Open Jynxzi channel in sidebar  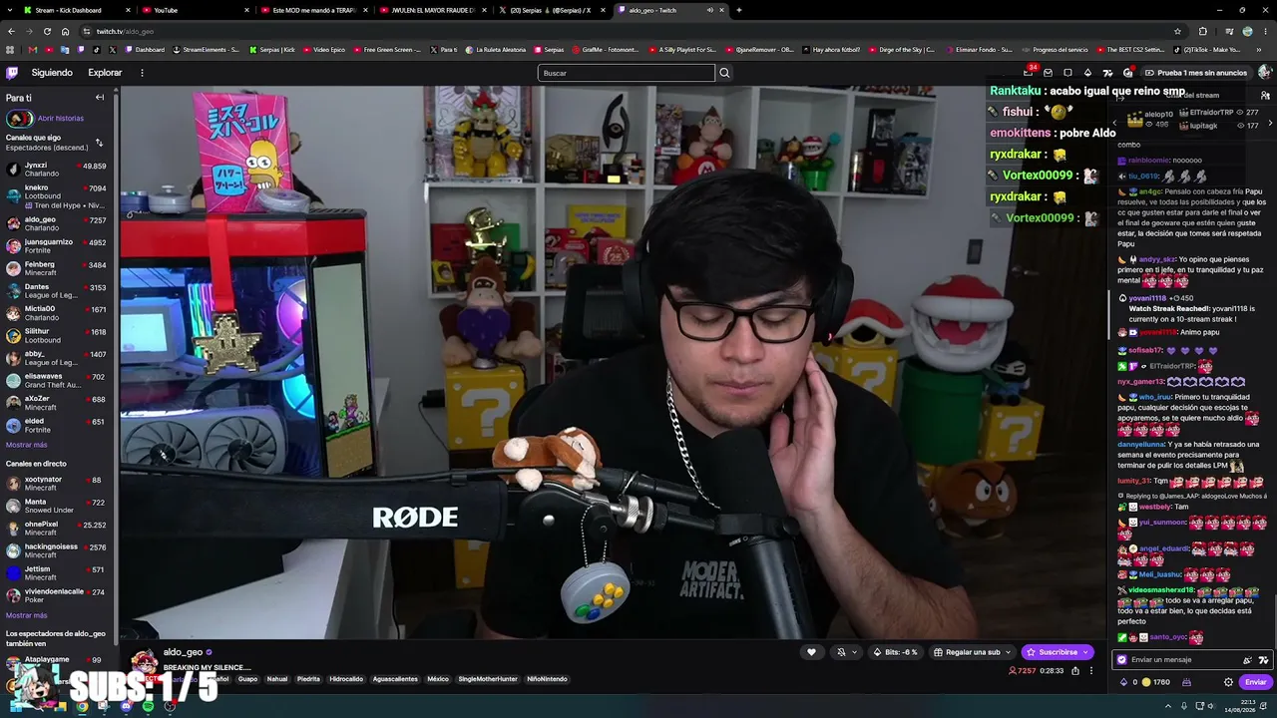(59, 170)
